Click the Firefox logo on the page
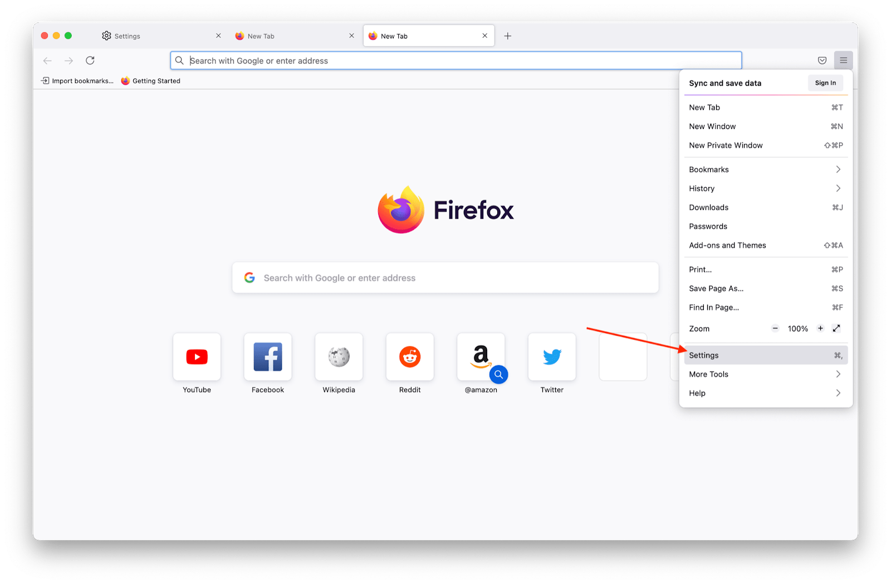Image resolution: width=891 pixels, height=584 pixels. [400, 210]
